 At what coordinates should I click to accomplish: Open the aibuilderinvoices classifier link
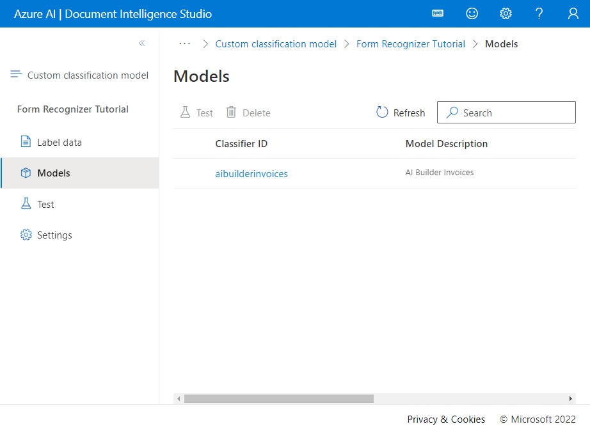coord(251,174)
